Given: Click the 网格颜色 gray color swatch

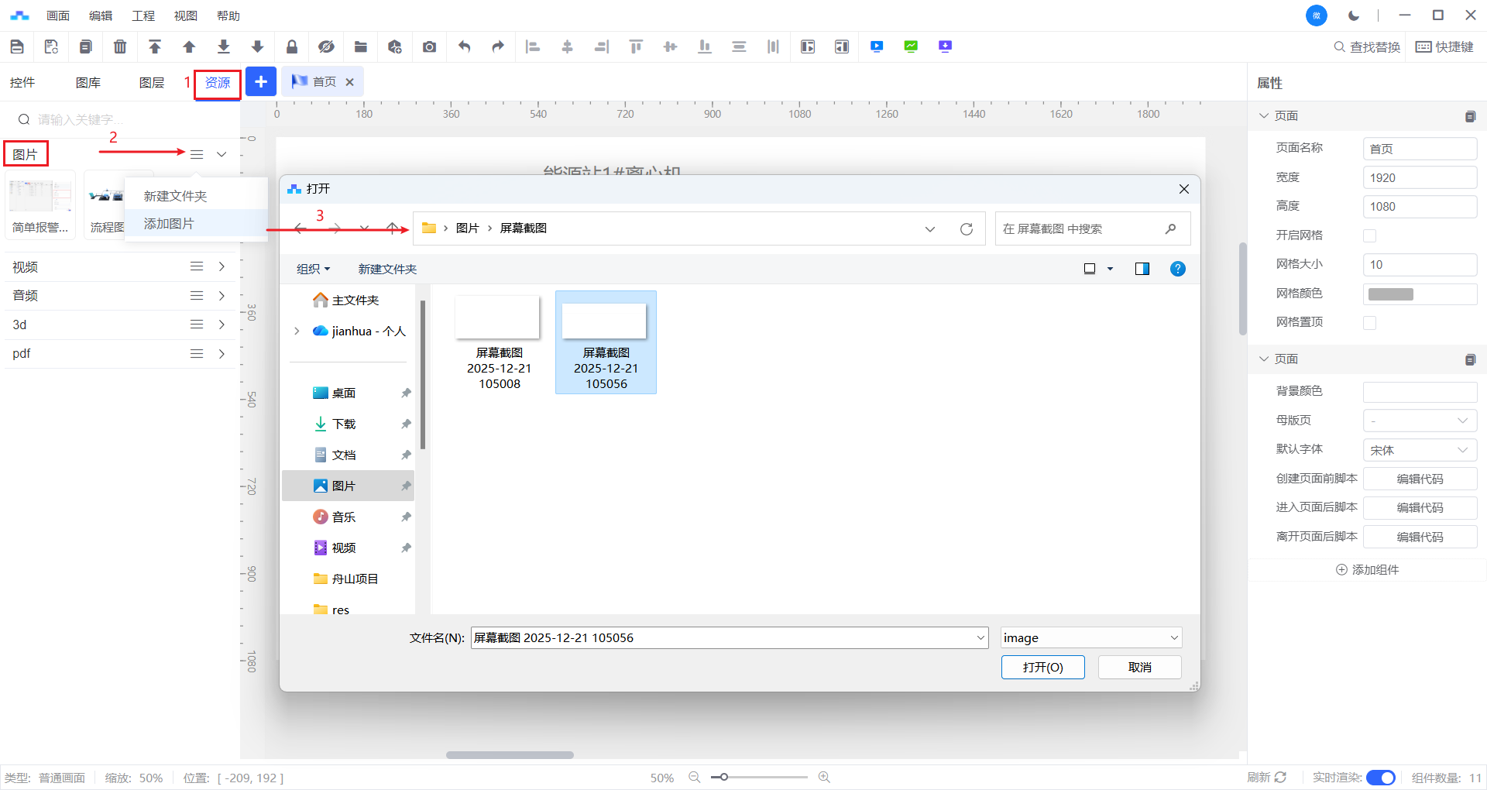Looking at the screenshot, I should click(x=1391, y=294).
